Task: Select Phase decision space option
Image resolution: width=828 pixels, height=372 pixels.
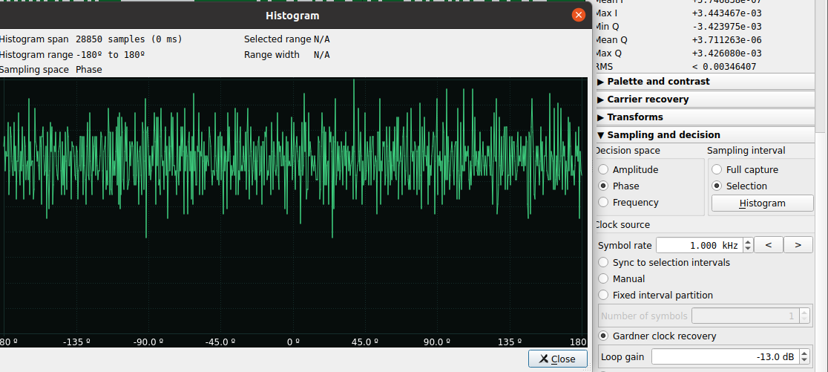Action: click(x=604, y=186)
